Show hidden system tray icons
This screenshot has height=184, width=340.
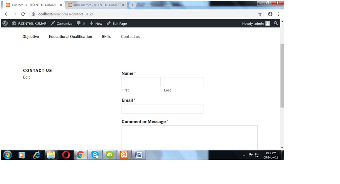(244, 155)
